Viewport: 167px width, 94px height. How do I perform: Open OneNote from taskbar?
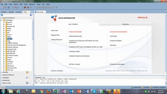click(x=64, y=91)
